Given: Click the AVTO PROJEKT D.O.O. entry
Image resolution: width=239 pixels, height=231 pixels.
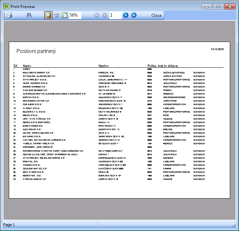Looking at the screenshot, I should click(35, 80).
